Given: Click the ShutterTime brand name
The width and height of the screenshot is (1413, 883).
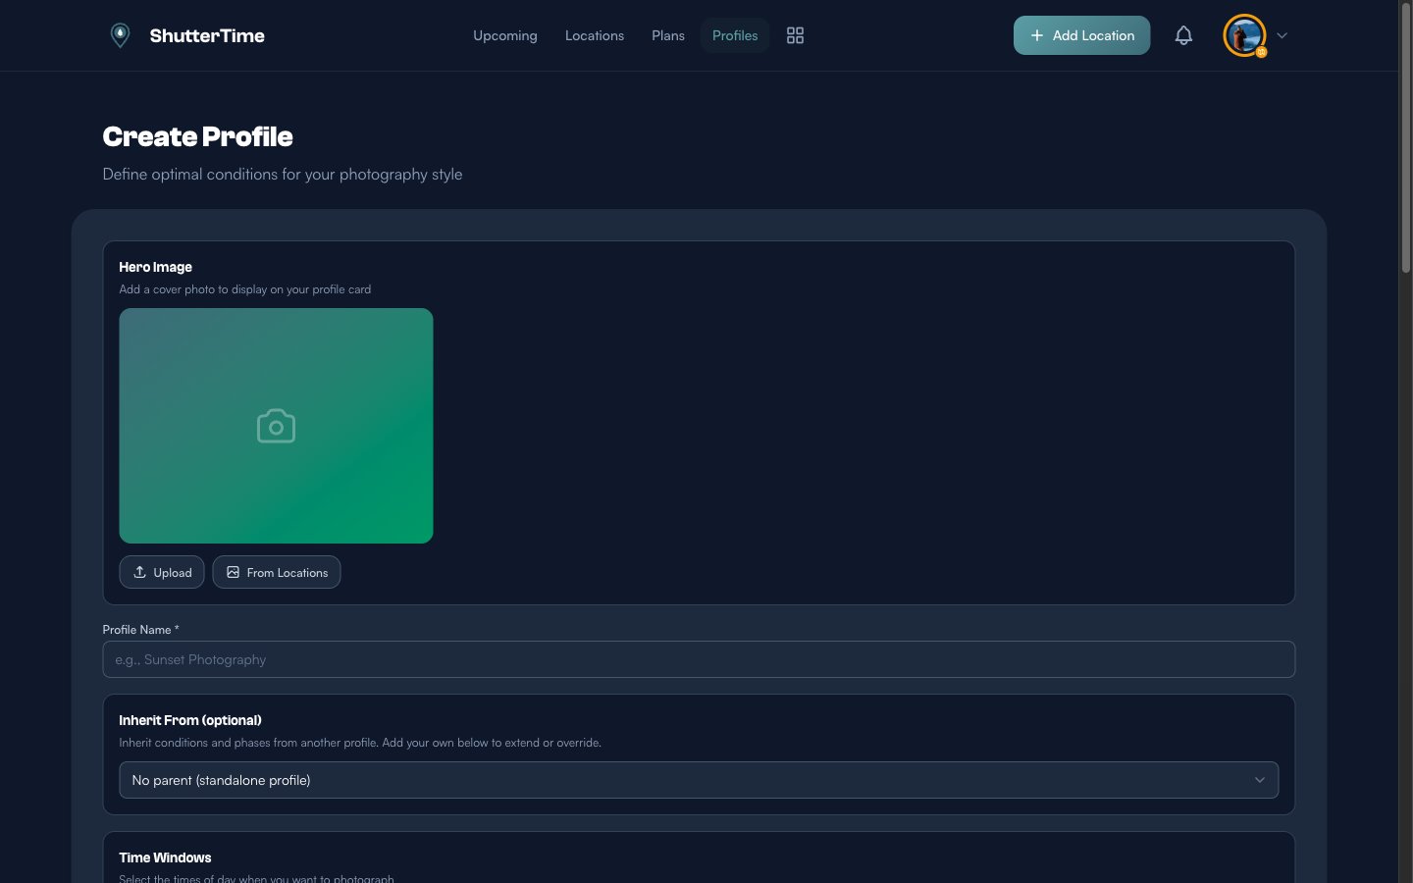Looking at the screenshot, I should (207, 35).
